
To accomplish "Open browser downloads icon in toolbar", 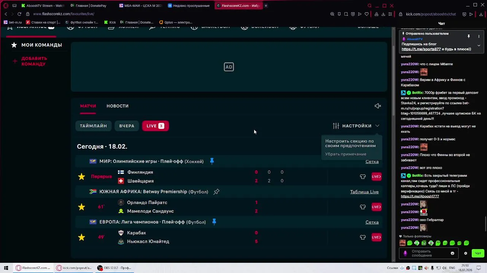I will (x=383, y=14).
